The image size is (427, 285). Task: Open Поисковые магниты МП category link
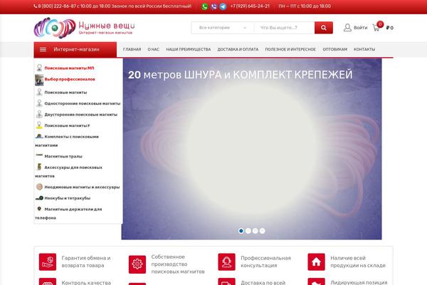(x=69, y=68)
